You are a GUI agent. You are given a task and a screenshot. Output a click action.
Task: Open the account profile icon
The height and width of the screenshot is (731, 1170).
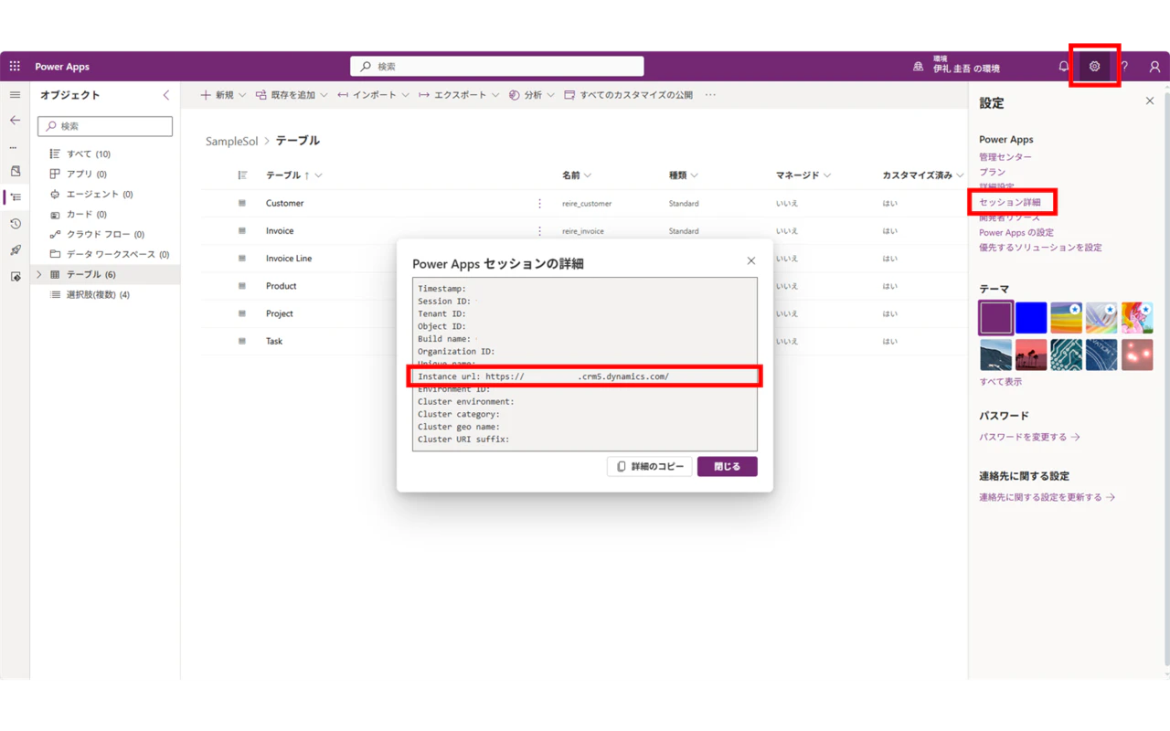click(1154, 67)
